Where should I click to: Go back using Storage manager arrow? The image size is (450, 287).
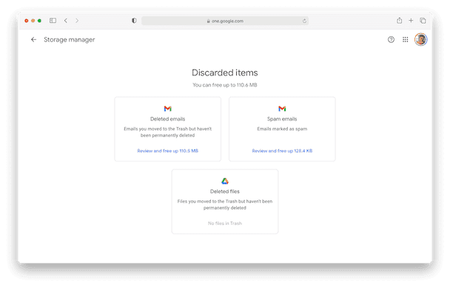33,39
